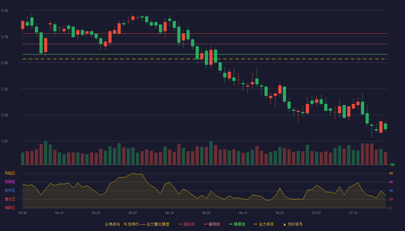The height and width of the screenshot is (231, 405).
Task: Click the 06-23 date axis label
Action: coord(280,213)
